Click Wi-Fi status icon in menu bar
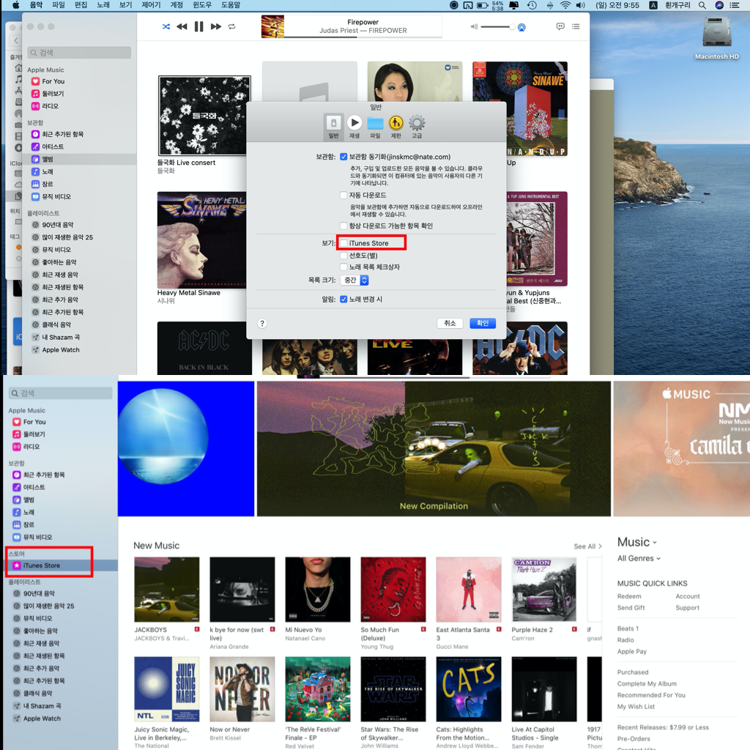Screen dimensions: 750x750 click(565, 5)
